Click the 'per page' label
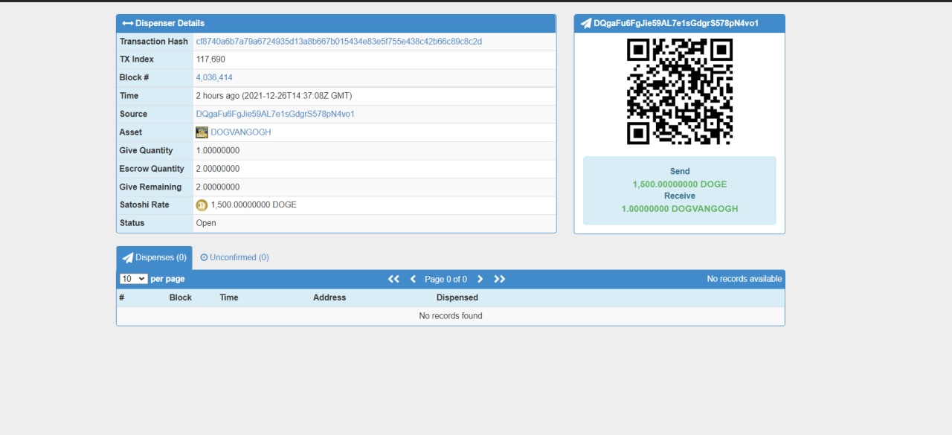Screen dimensions: 952x435 pyautogui.click(x=168, y=279)
